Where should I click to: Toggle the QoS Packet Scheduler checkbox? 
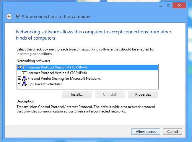click(x=19, y=84)
